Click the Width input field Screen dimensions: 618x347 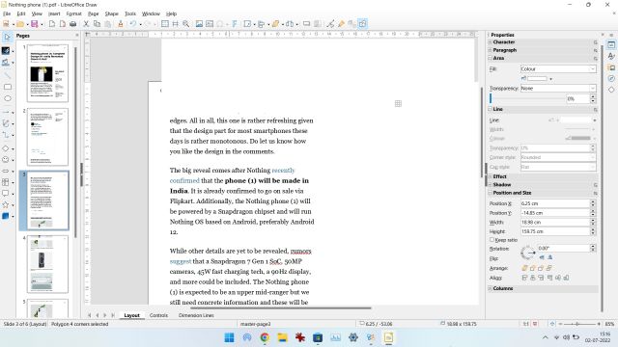point(555,223)
